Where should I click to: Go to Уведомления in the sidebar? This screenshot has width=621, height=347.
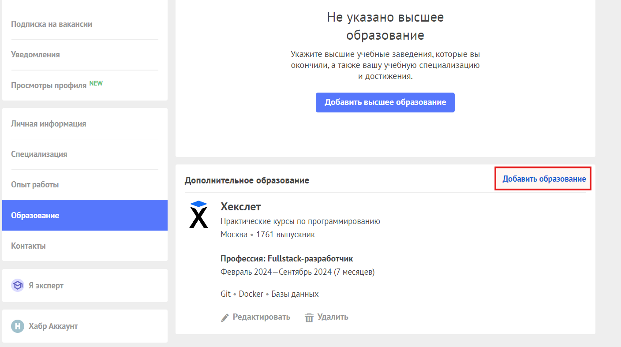[x=35, y=55]
